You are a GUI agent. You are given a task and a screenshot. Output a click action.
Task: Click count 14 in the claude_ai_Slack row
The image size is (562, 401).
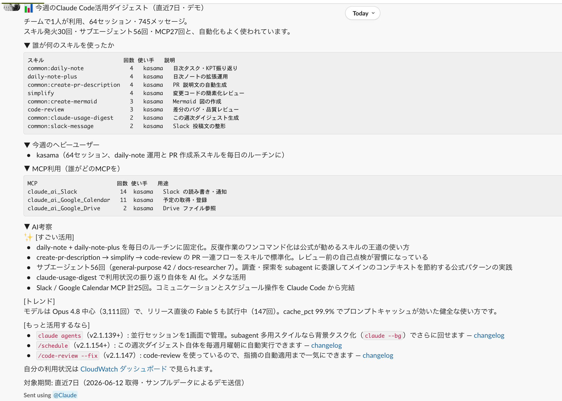[x=123, y=192]
